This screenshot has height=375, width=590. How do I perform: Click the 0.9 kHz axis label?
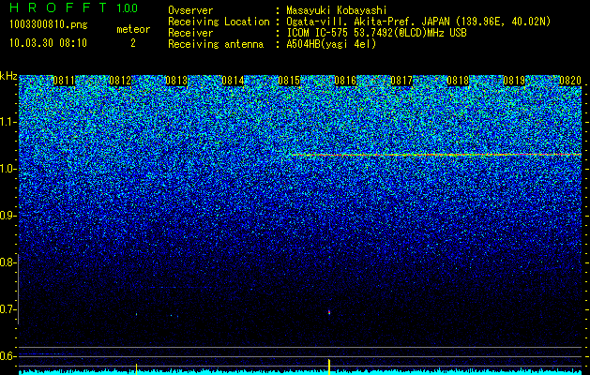click(8, 216)
